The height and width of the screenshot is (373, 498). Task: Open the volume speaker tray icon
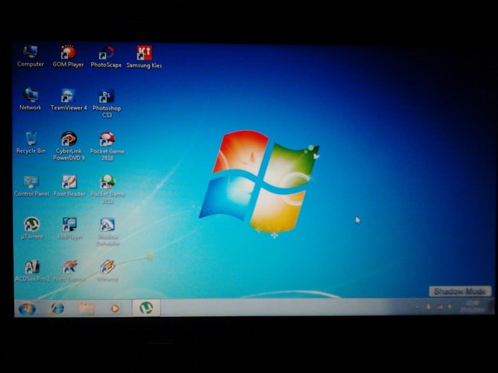coord(450,306)
